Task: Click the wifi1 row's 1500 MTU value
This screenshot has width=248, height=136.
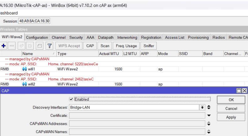Action: click(x=118, y=69)
